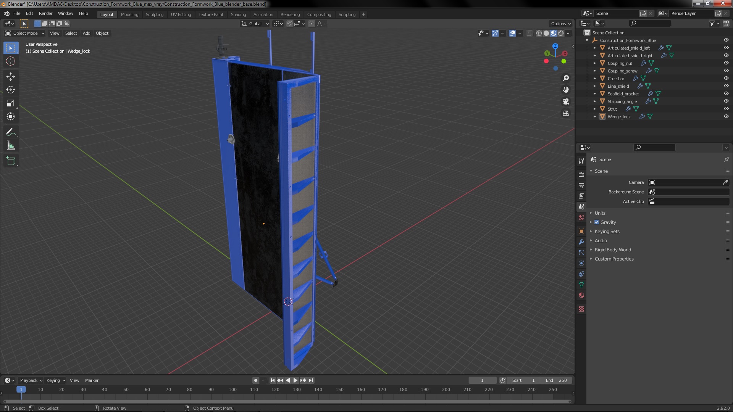Expand Line_shield in the outliner
Viewport: 733px width, 412px height.
click(x=594, y=86)
